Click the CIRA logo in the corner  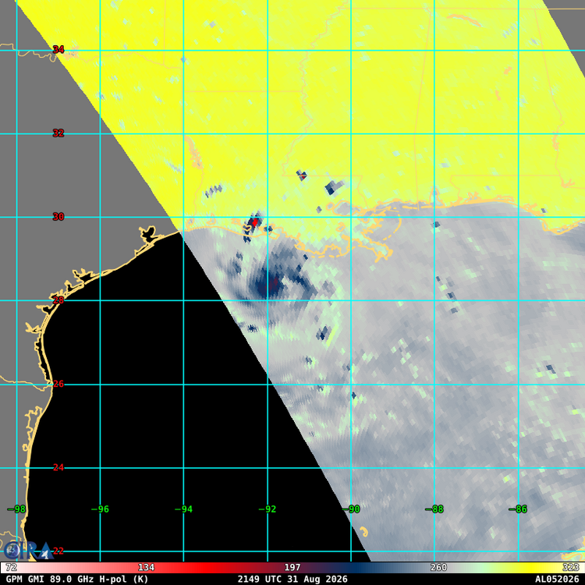pos(27,551)
